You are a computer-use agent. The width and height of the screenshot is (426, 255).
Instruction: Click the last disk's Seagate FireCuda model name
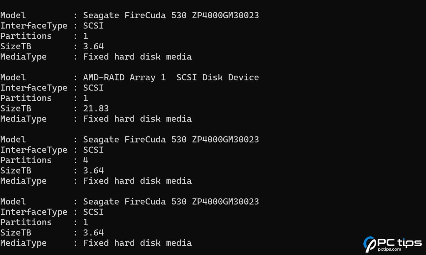click(x=171, y=202)
